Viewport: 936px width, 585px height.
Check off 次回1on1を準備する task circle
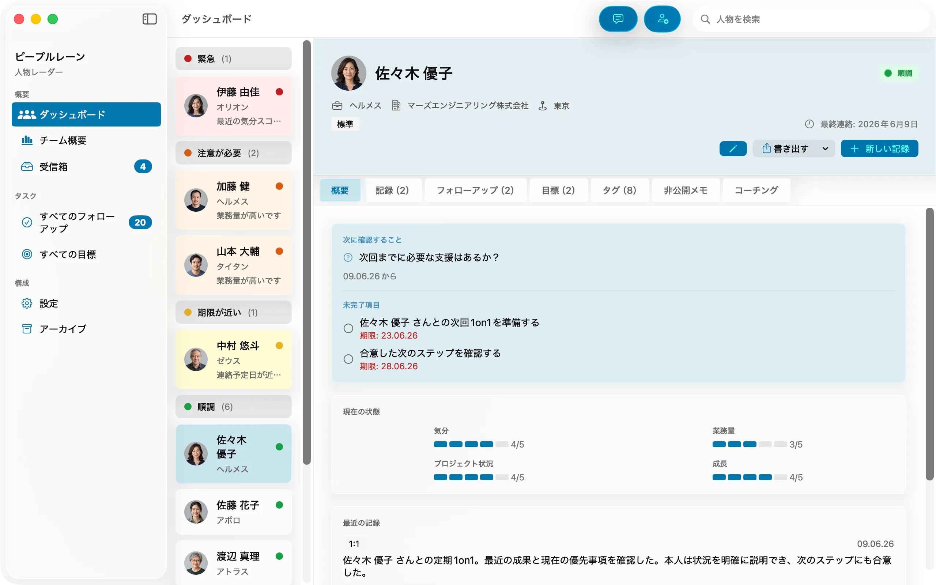[348, 328]
